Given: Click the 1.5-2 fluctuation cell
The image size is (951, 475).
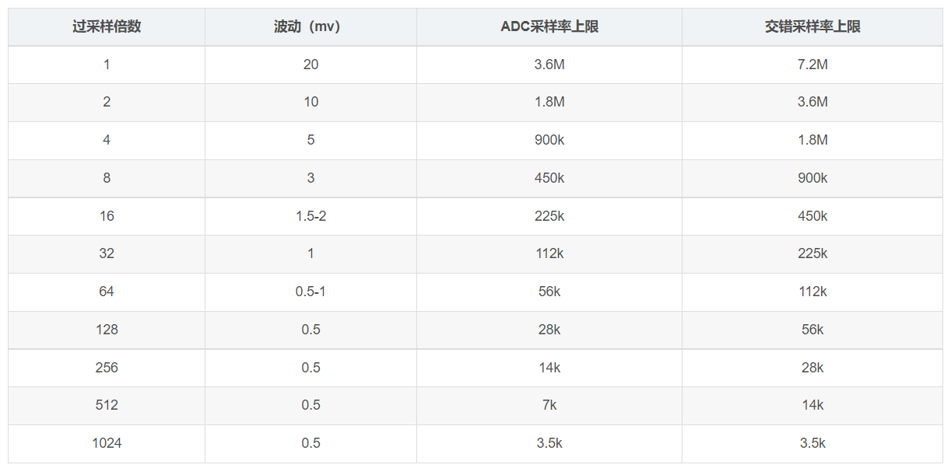Looking at the screenshot, I should [x=311, y=216].
